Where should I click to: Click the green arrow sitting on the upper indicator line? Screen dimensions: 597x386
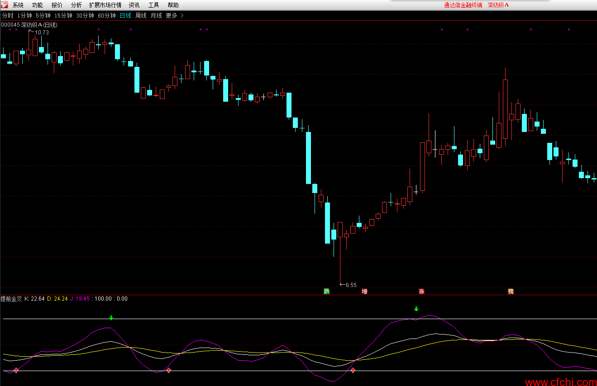(x=111, y=318)
